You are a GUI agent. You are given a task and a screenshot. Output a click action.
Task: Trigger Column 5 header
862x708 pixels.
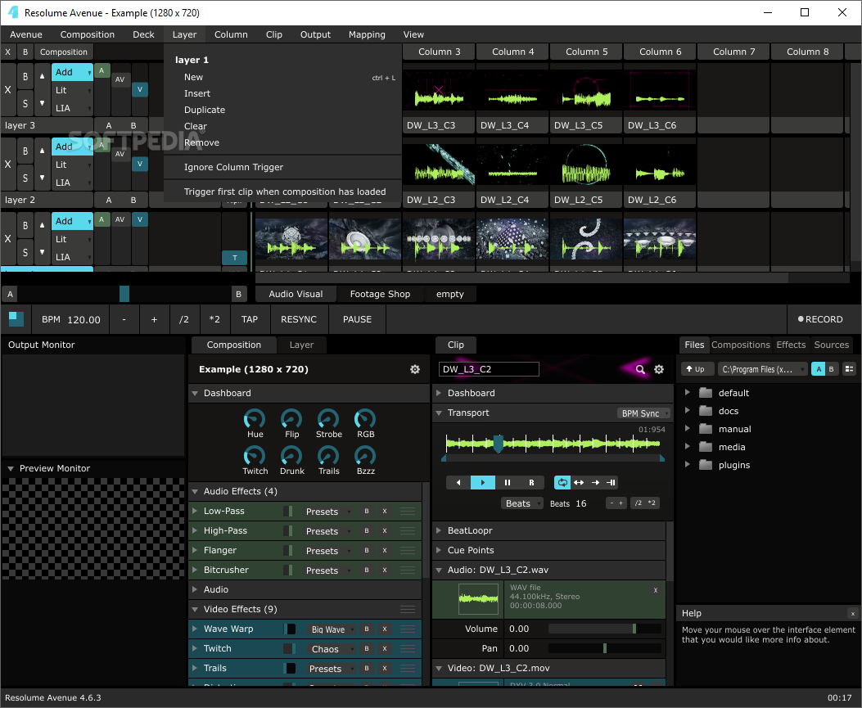[587, 52]
